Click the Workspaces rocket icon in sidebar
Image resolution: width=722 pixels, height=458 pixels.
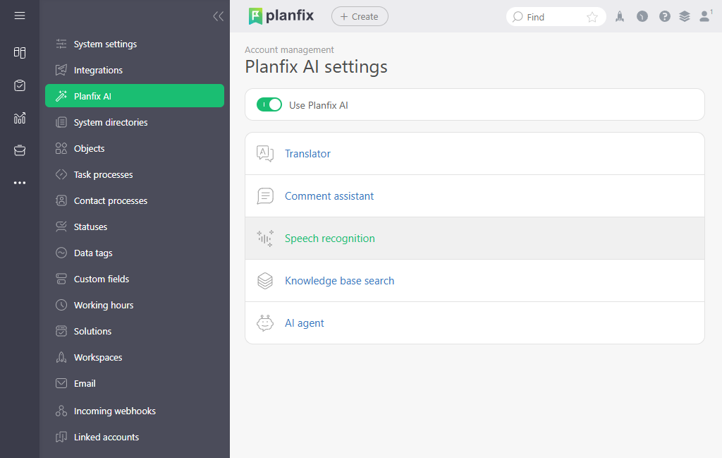[x=61, y=357]
